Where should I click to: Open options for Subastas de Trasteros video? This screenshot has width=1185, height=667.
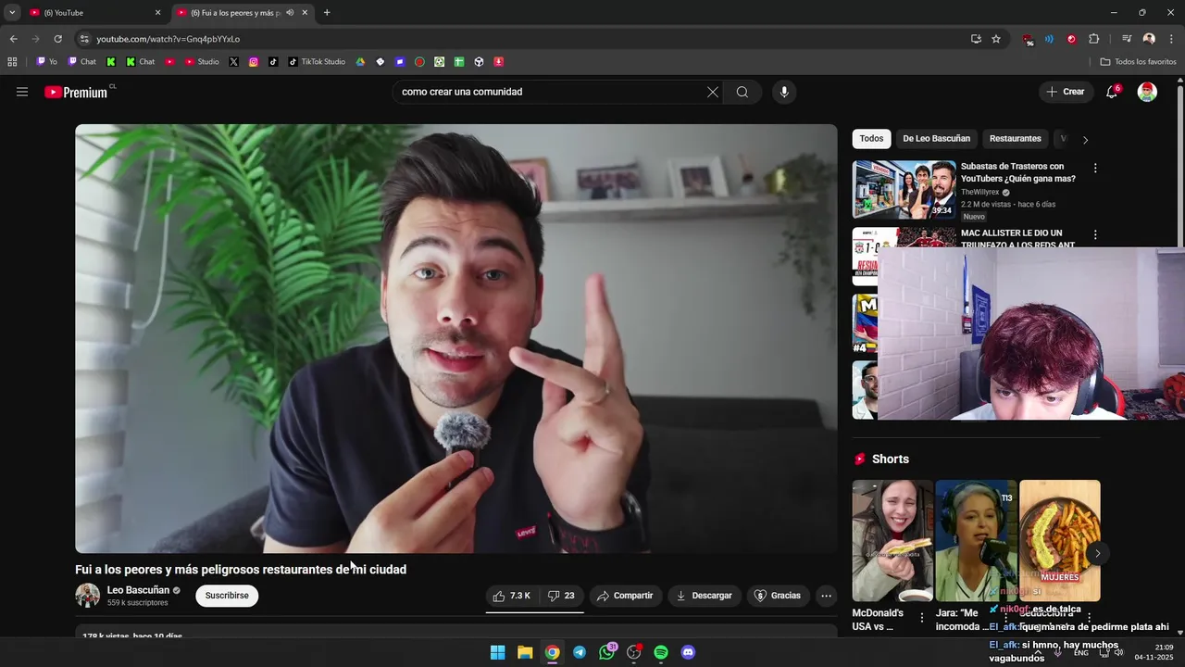pos(1095,169)
